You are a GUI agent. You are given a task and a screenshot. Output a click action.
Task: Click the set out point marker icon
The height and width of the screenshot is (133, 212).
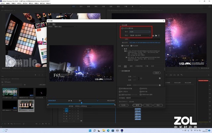pyautogui.click(x=72, y=100)
